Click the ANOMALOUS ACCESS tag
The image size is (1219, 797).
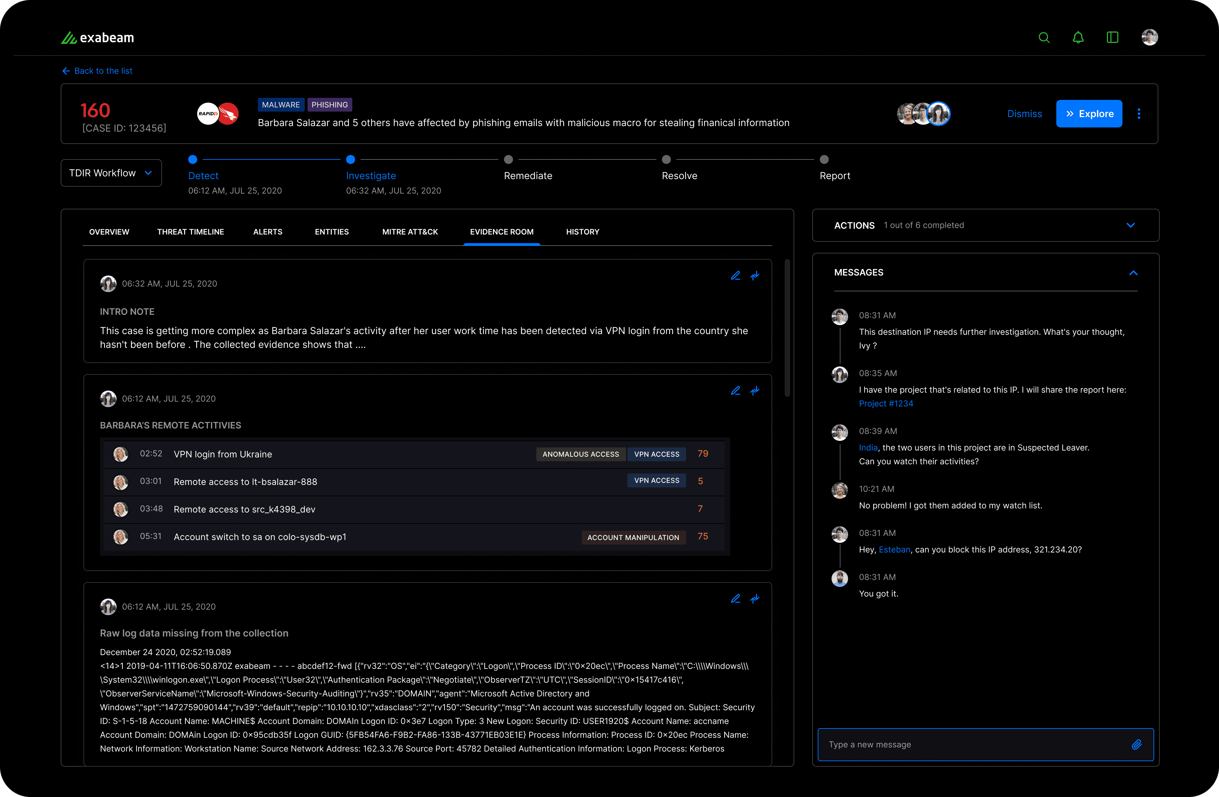click(581, 454)
